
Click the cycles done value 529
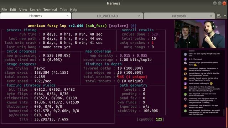(x=155, y=34)
